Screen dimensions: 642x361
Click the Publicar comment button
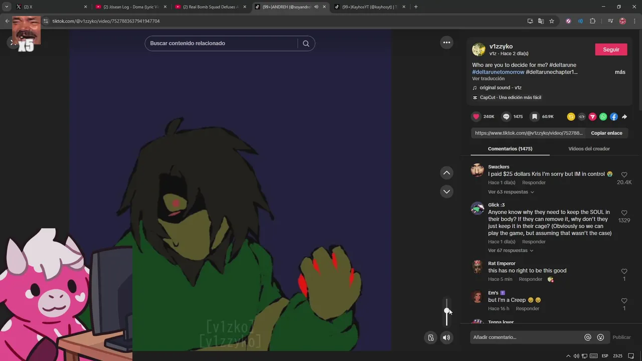(x=621, y=337)
